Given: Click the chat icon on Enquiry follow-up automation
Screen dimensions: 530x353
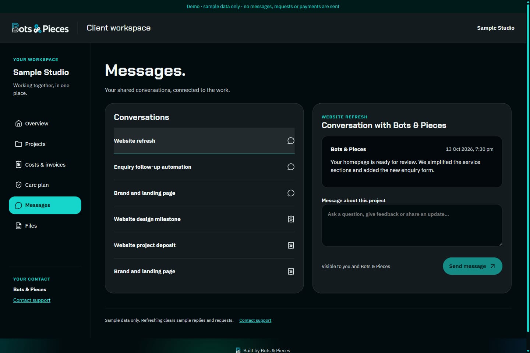Looking at the screenshot, I should (x=291, y=167).
